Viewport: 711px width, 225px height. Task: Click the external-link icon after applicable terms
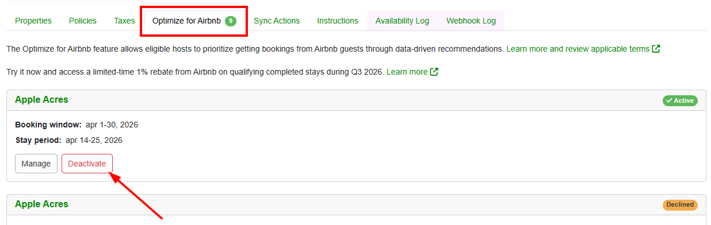pos(656,49)
